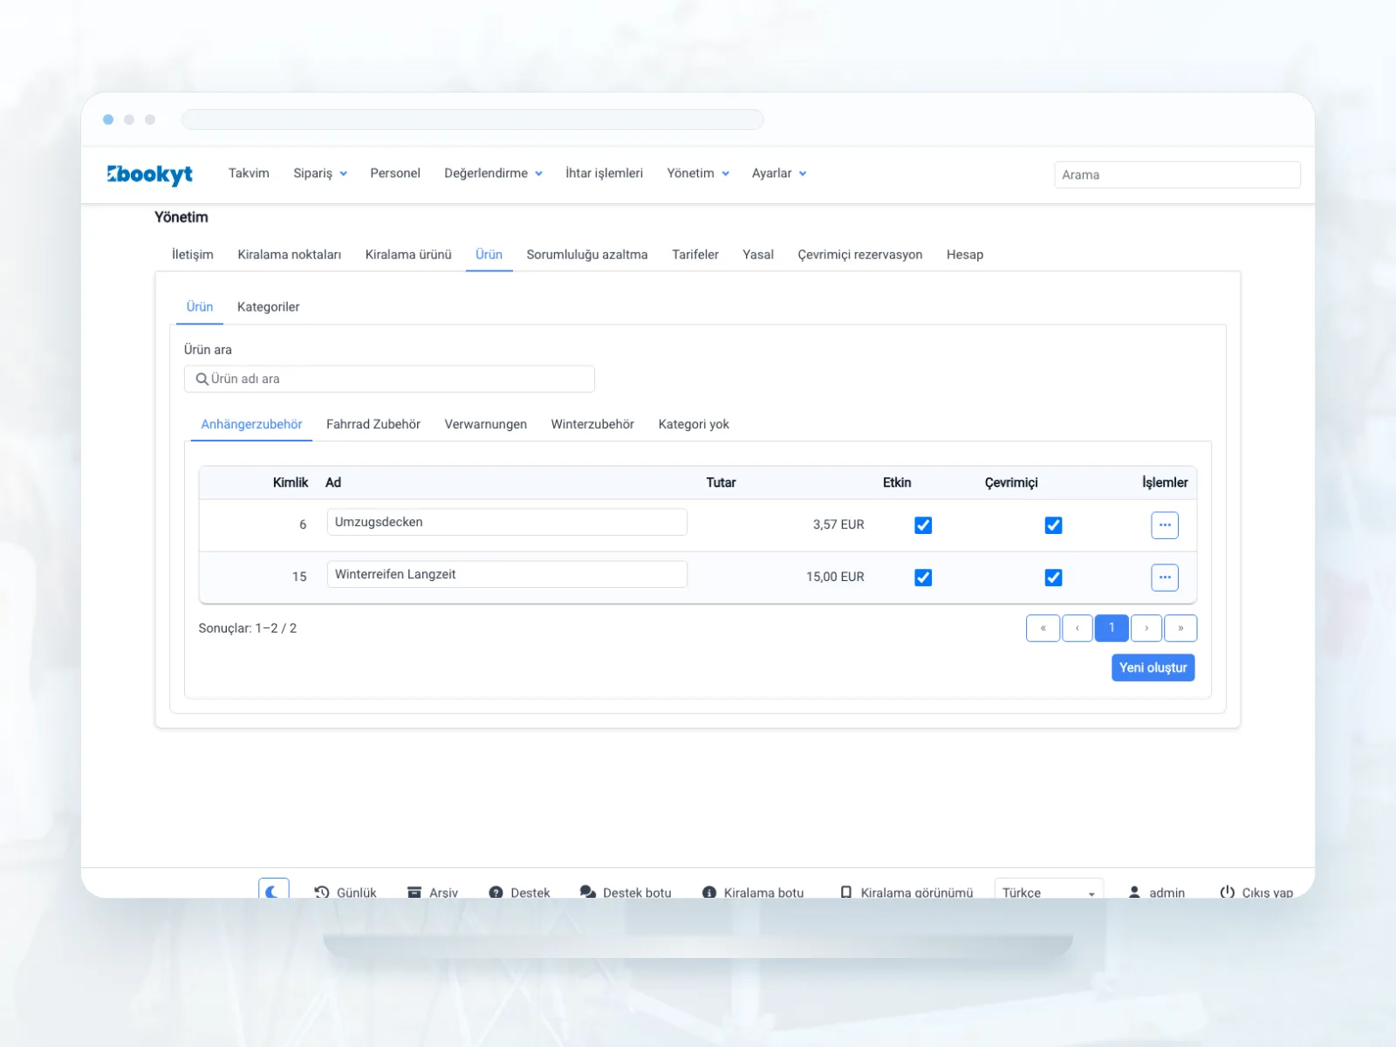
Task: Expand the Ayarlar dropdown menu
Action: (x=779, y=174)
